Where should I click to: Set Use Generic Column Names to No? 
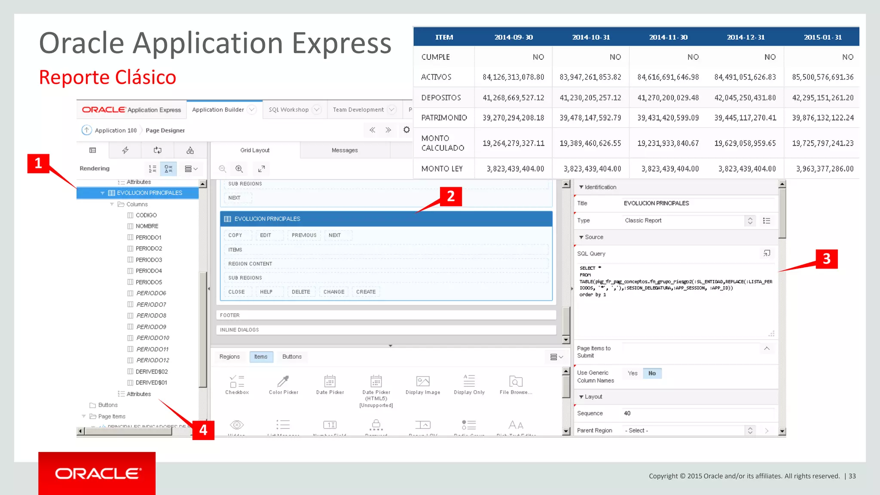(652, 373)
